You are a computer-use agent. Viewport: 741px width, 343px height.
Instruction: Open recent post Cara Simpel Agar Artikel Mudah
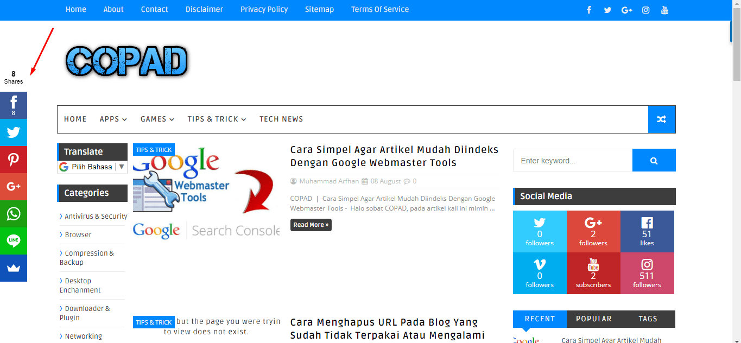(x=611, y=340)
